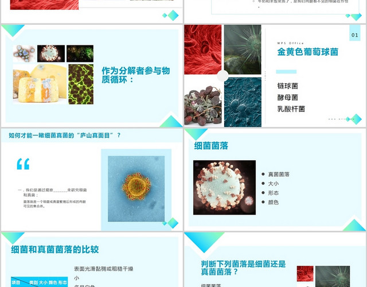Click the sentence '我们是通过观察______来研究细菌和真菌'

point(52,192)
